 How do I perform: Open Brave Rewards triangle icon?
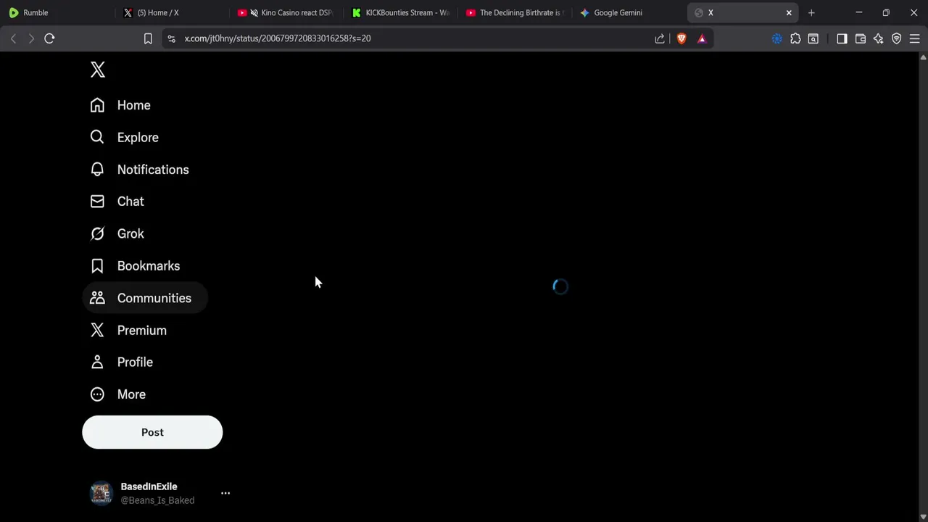702,38
